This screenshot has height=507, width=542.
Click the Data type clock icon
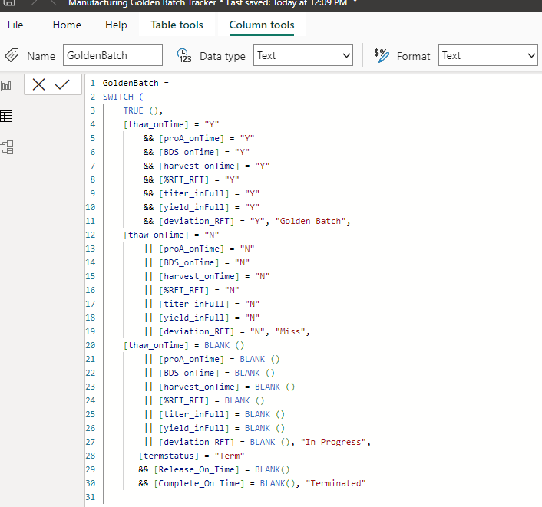(x=184, y=55)
